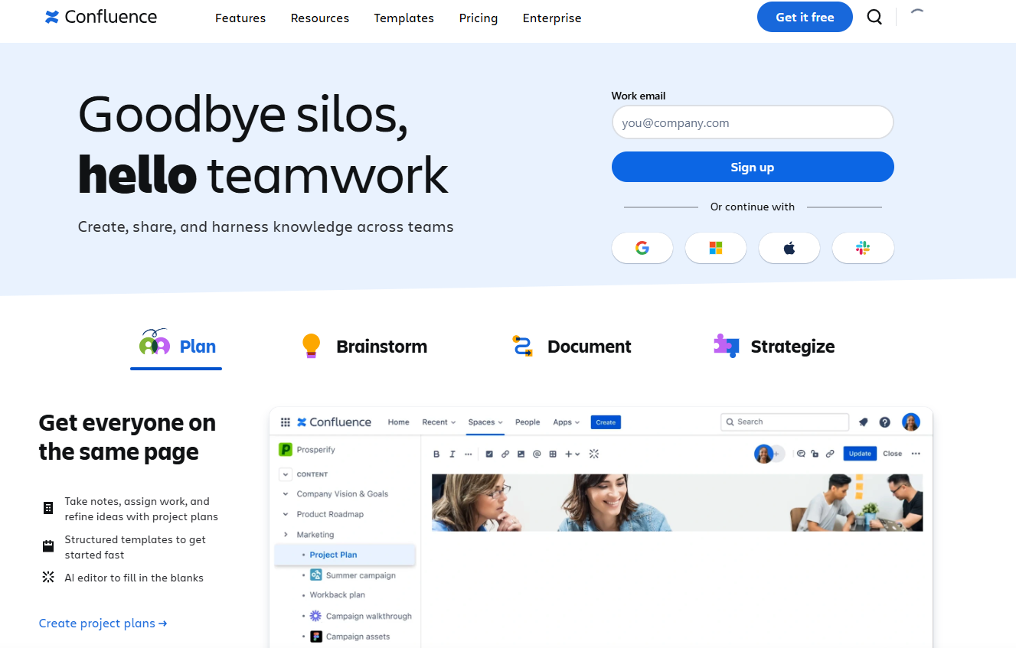
Task: Open the Features menu
Action: [x=240, y=18]
